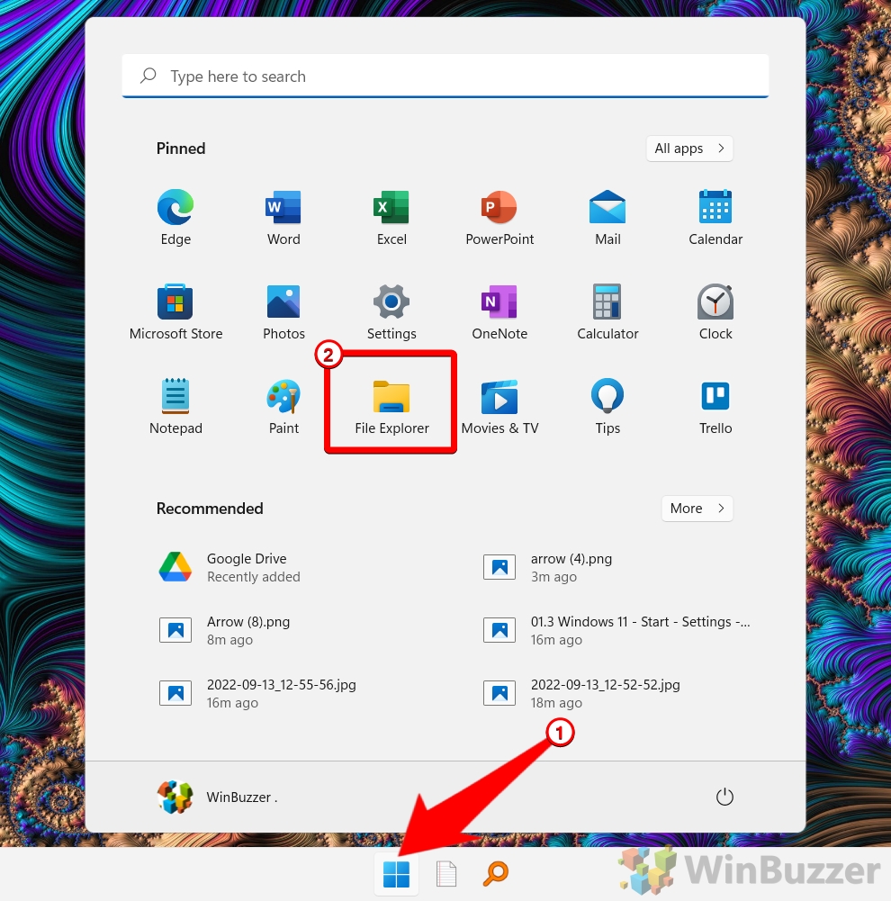
Task: Open 01.3 Windows 11 - Start - Settings file
Action: tap(617, 630)
